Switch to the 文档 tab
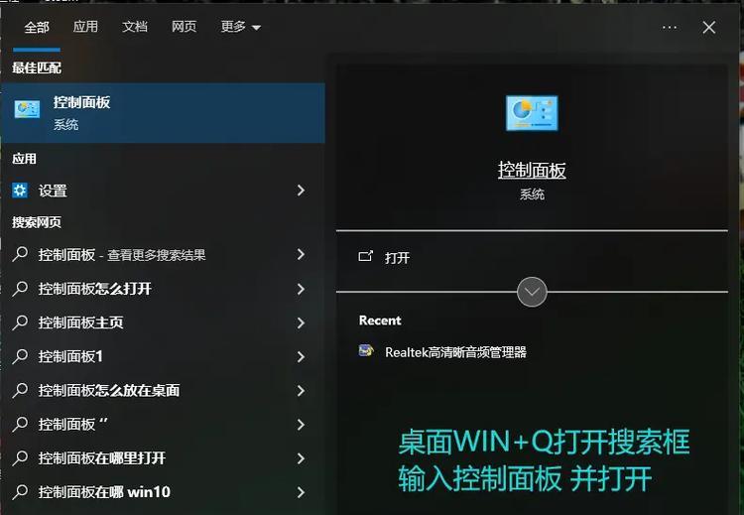Screen dimensions: 744x515 click(135, 27)
